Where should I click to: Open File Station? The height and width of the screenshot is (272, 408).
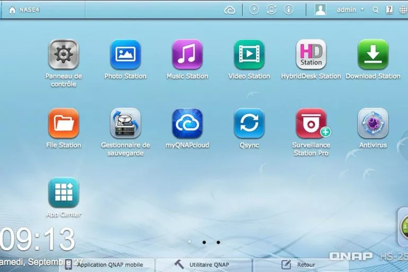(64, 124)
